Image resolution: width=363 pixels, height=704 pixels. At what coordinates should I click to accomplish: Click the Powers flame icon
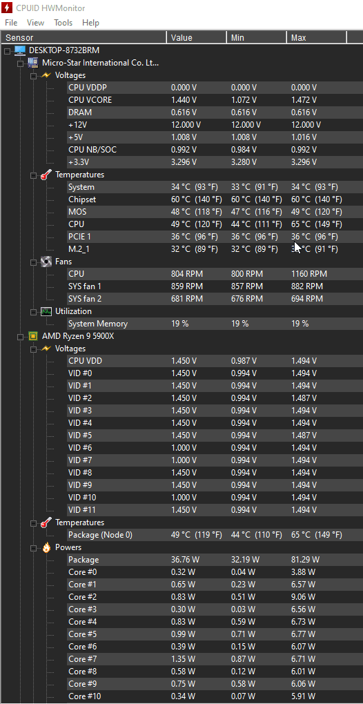pos(46,547)
